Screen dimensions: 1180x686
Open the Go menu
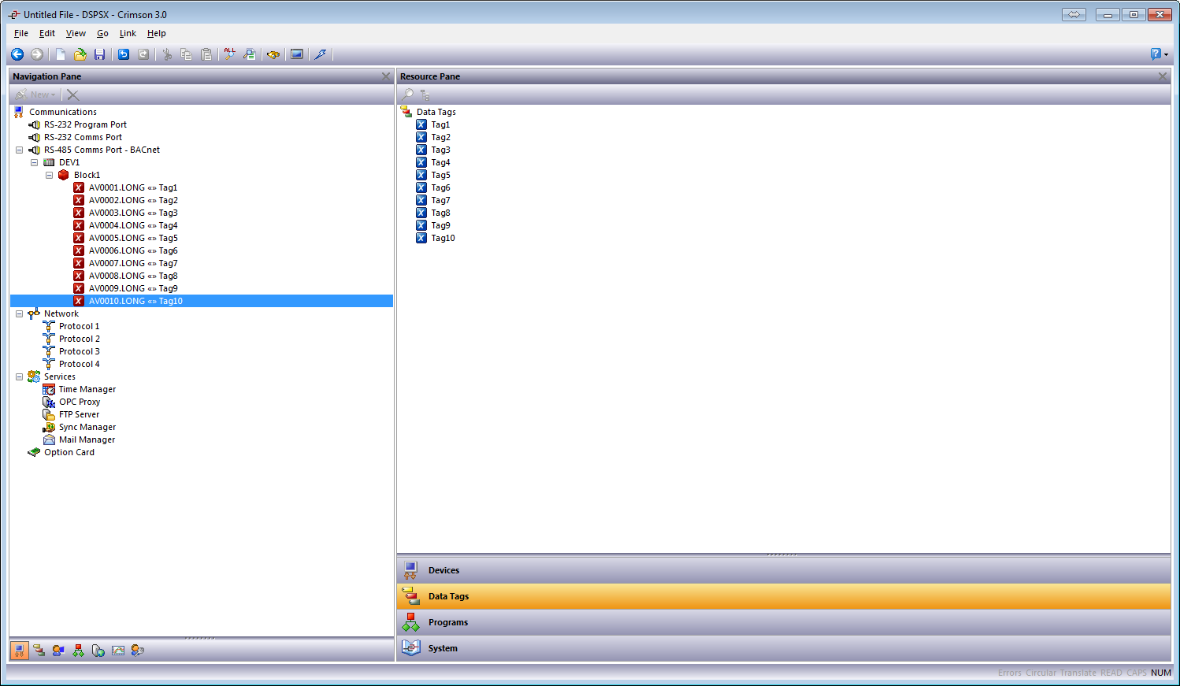pyautogui.click(x=102, y=33)
